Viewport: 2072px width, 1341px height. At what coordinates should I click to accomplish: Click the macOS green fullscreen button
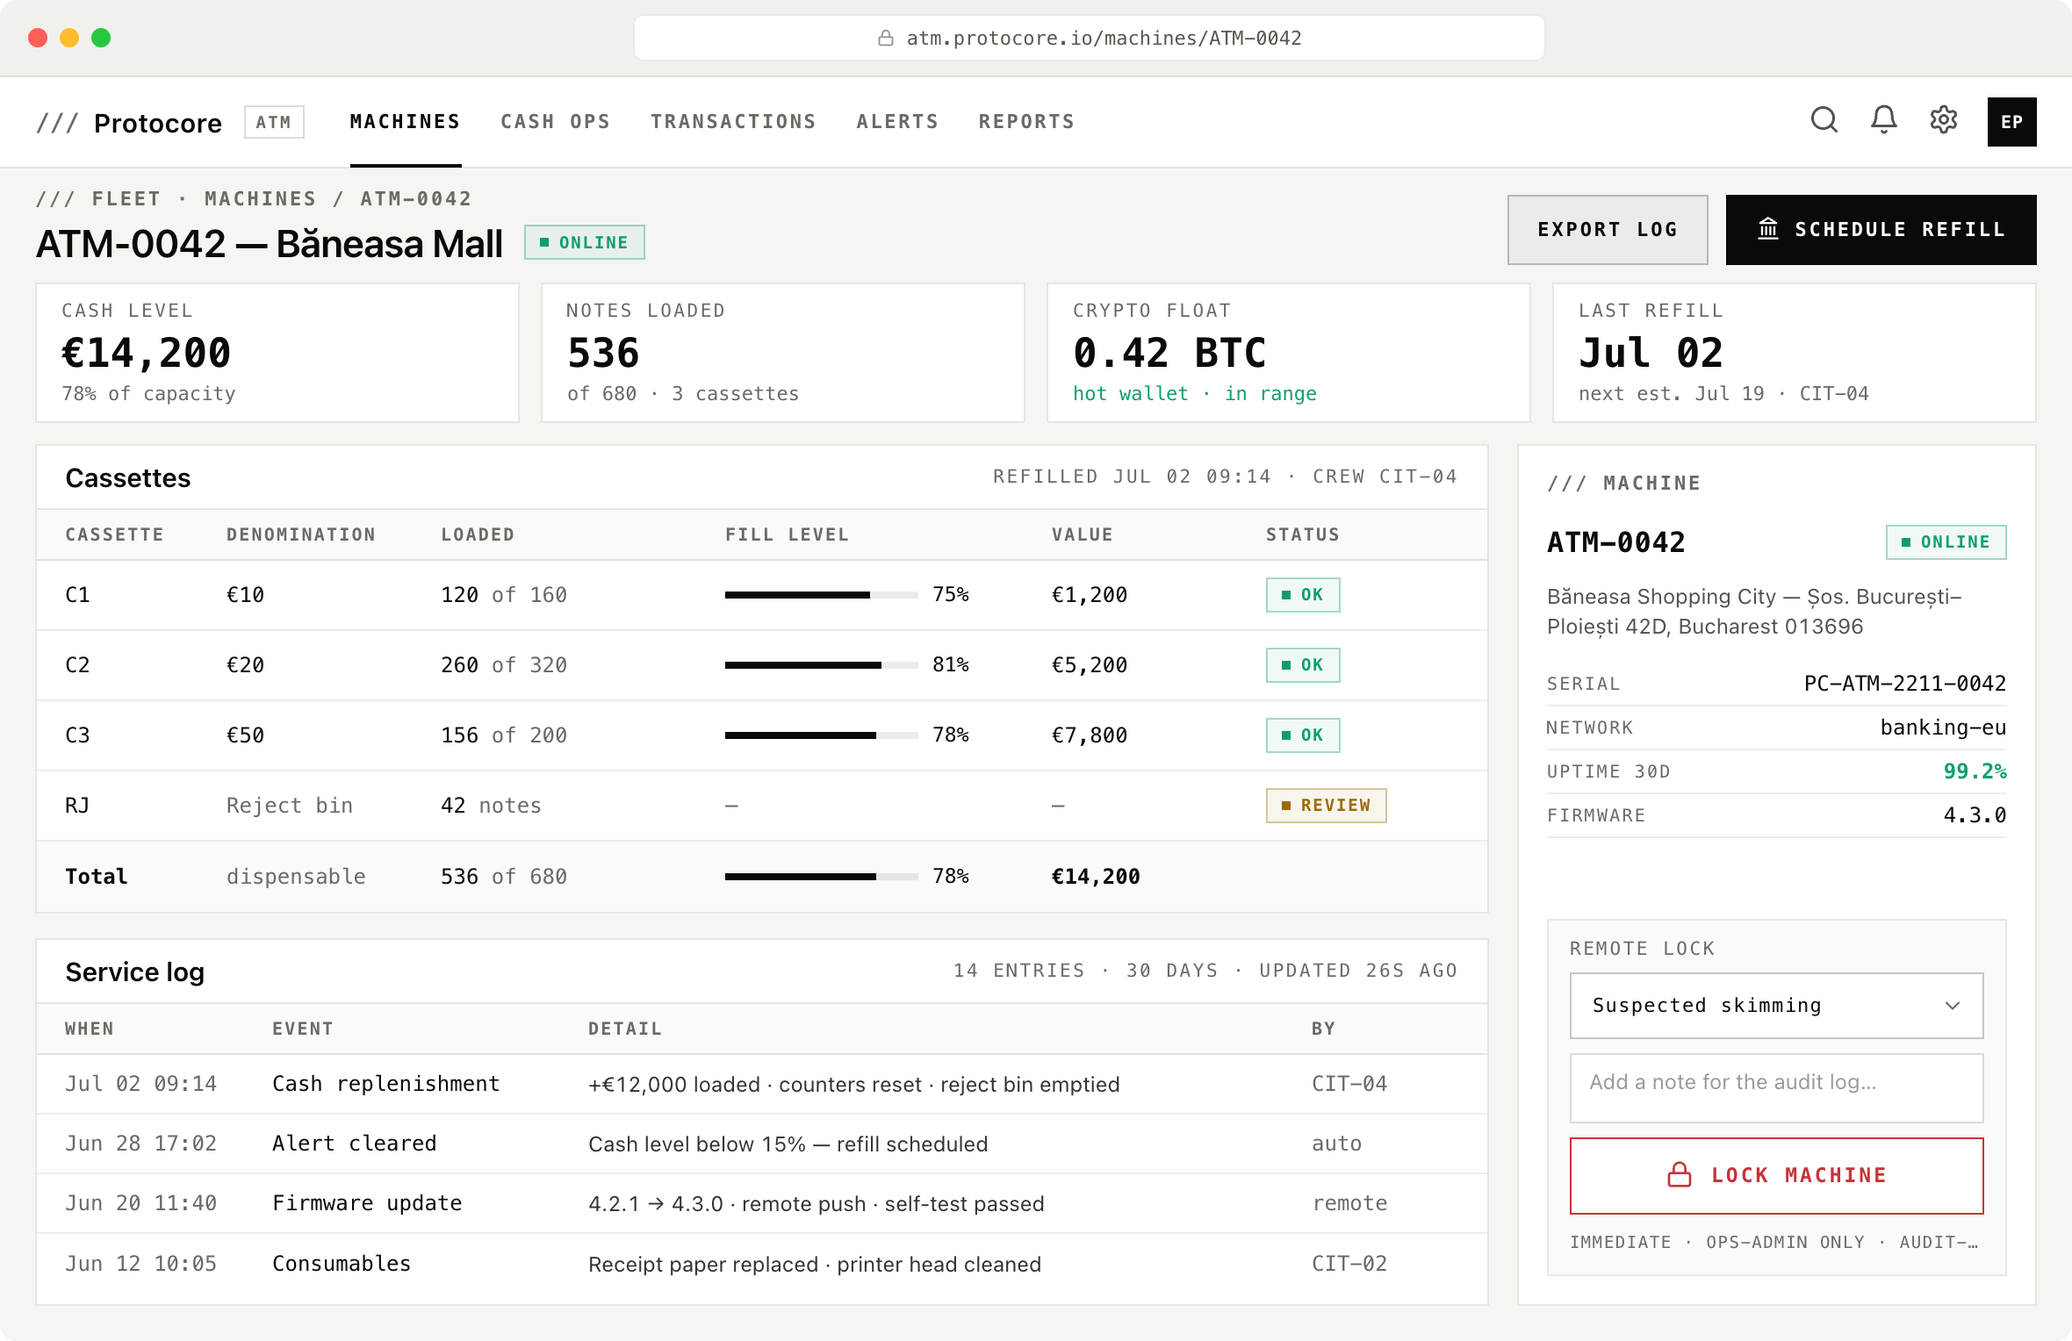(101, 38)
